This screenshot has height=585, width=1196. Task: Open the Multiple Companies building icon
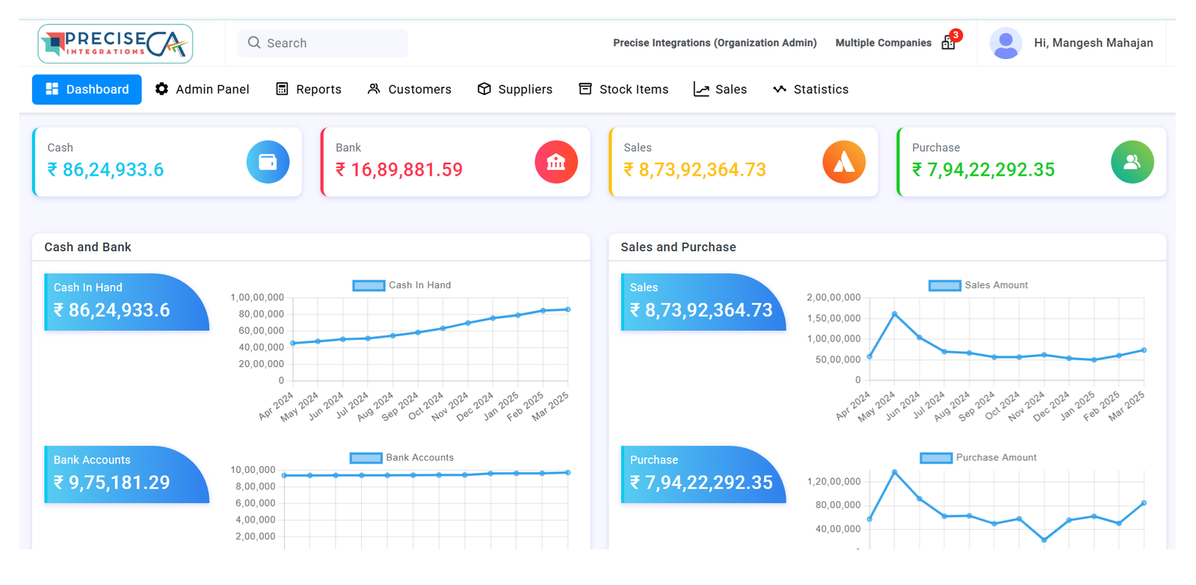point(948,43)
